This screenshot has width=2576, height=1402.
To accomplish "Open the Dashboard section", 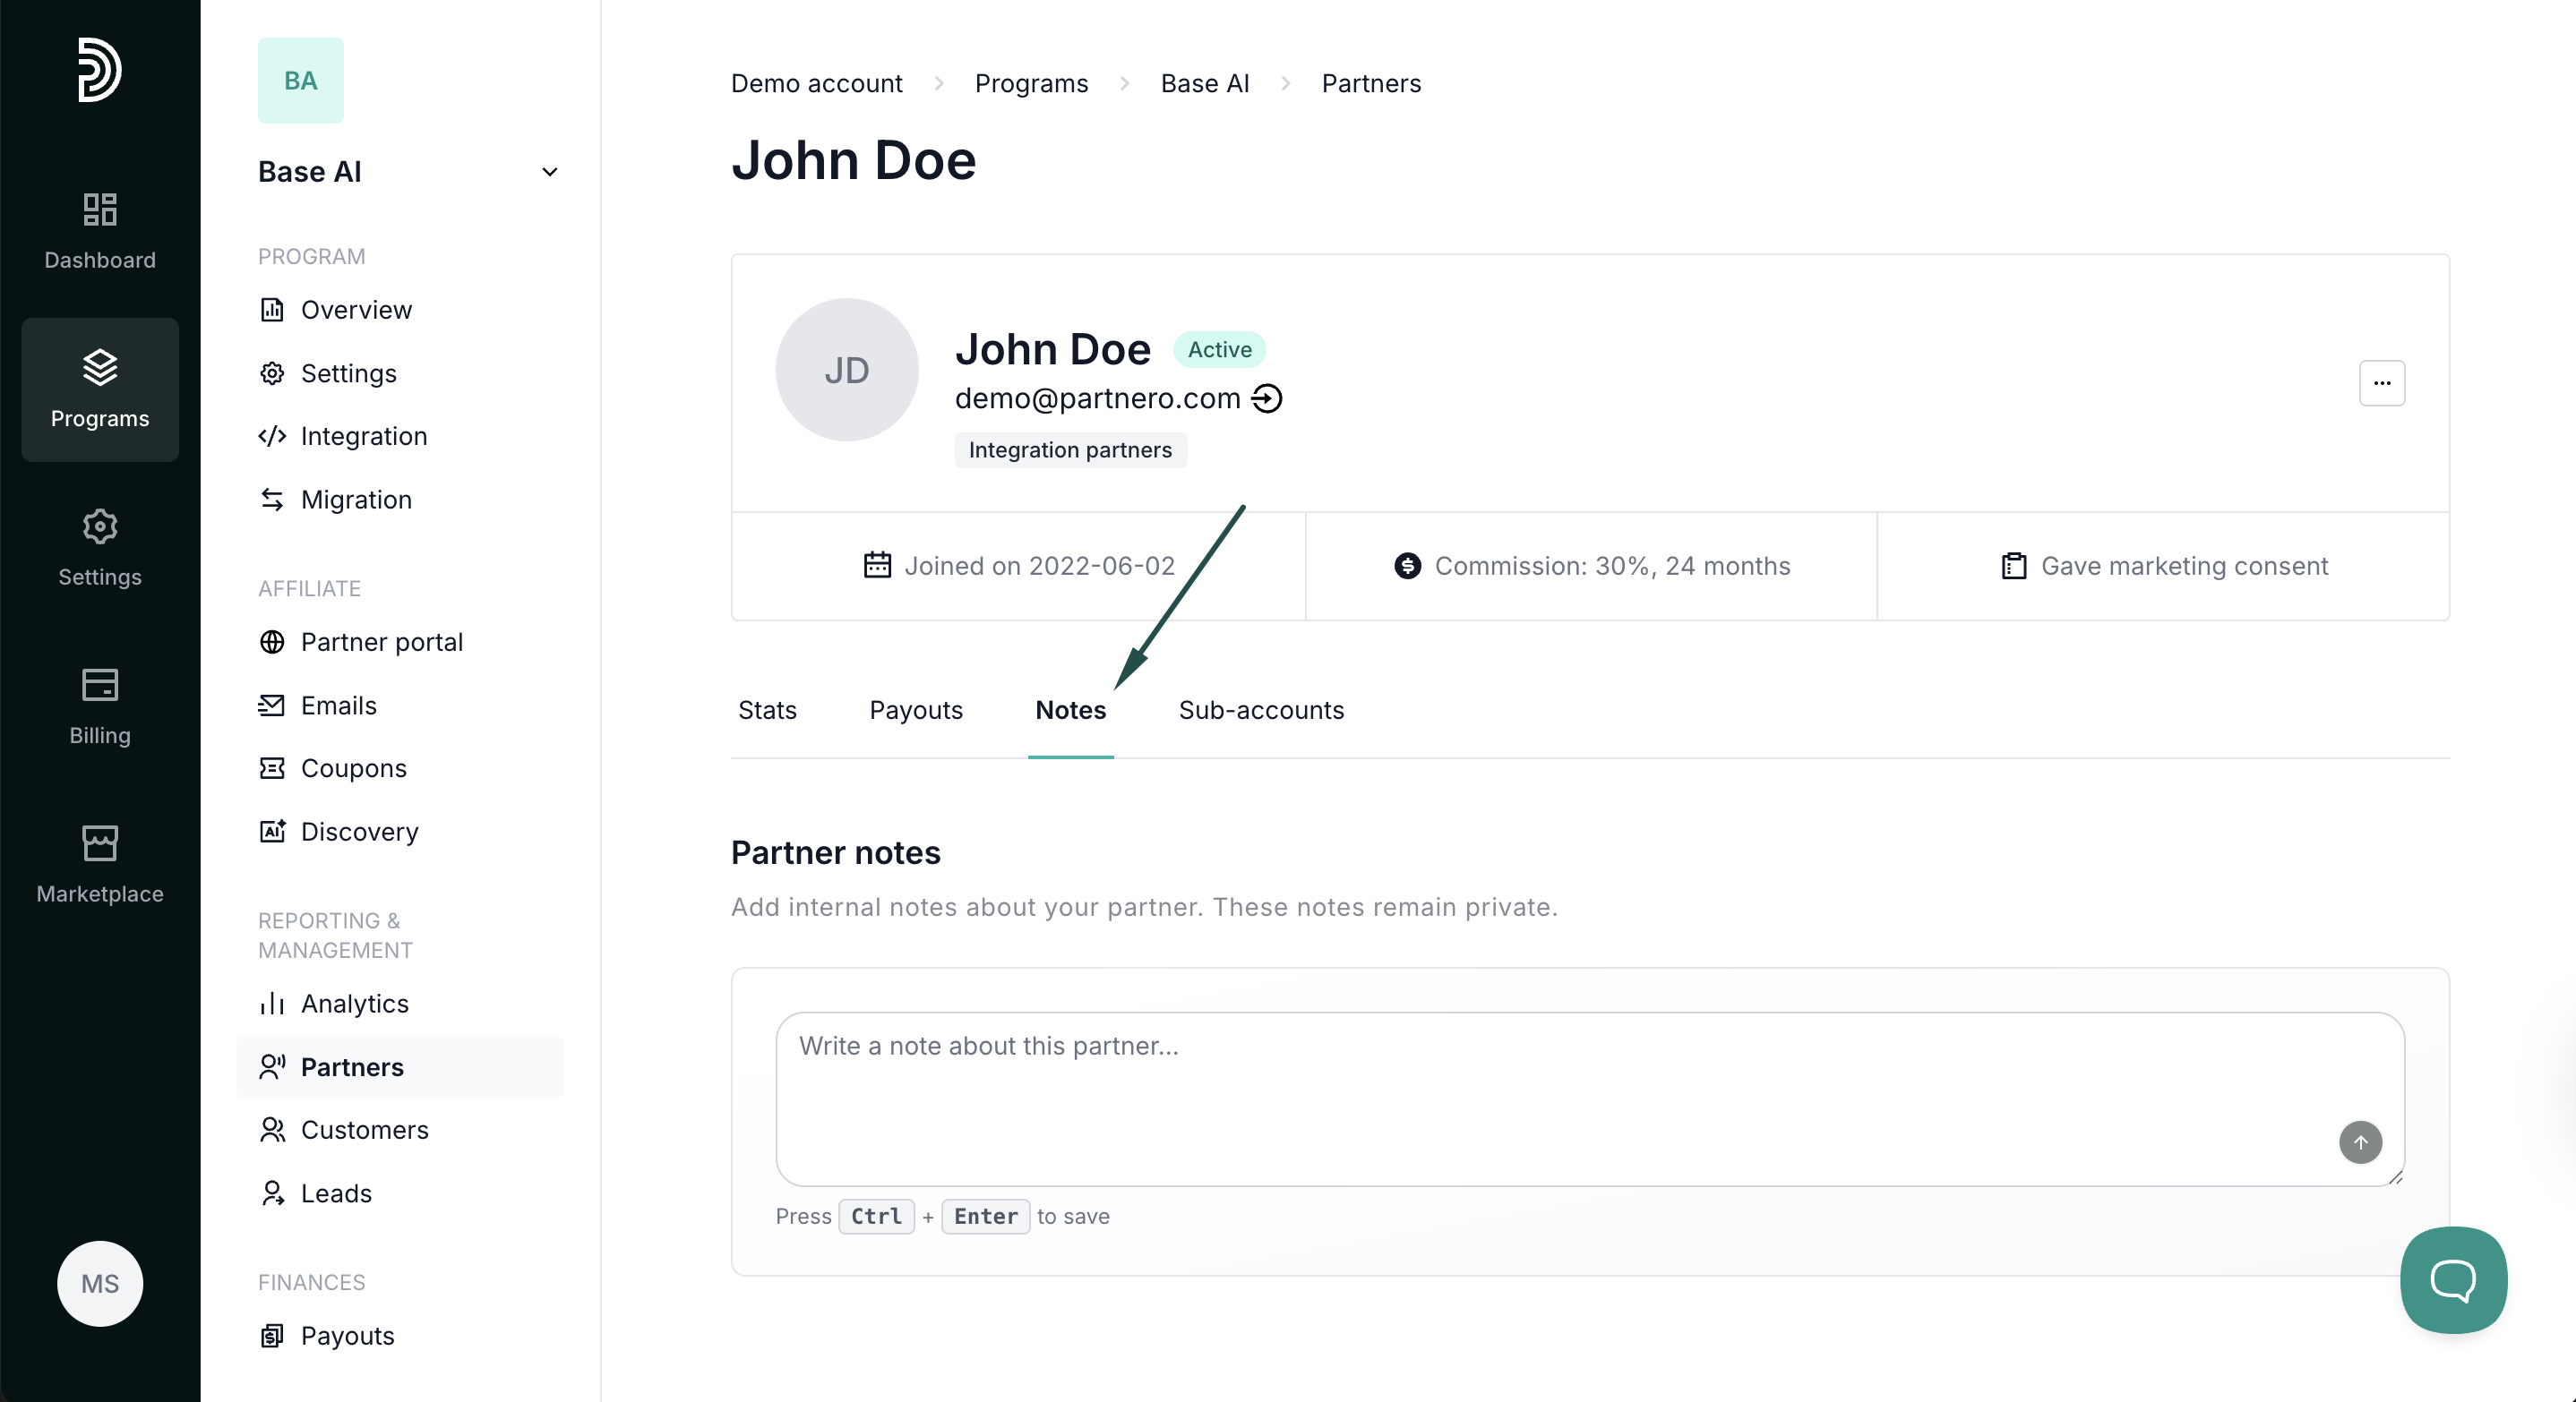I will [99, 232].
